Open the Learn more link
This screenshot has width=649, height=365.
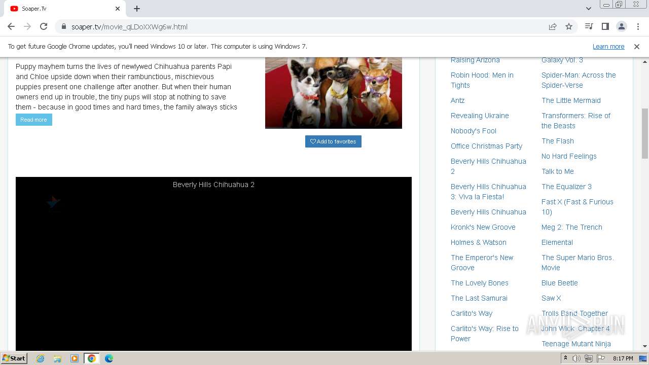point(608,46)
